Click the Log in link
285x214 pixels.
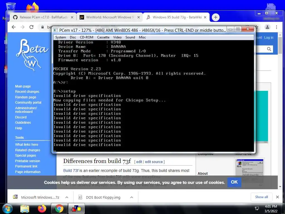(269, 38)
